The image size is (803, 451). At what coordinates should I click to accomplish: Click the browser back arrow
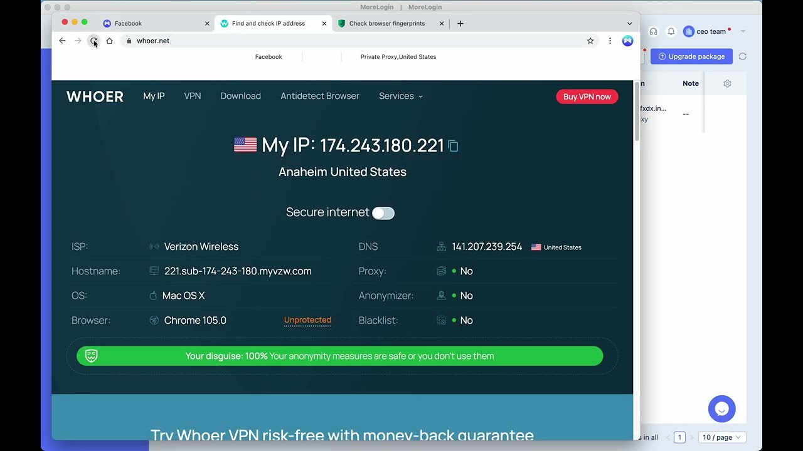62,41
